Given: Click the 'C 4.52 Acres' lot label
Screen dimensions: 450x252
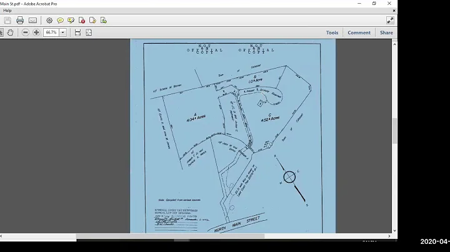Looking at the screenshot, I should pos(270,118).
